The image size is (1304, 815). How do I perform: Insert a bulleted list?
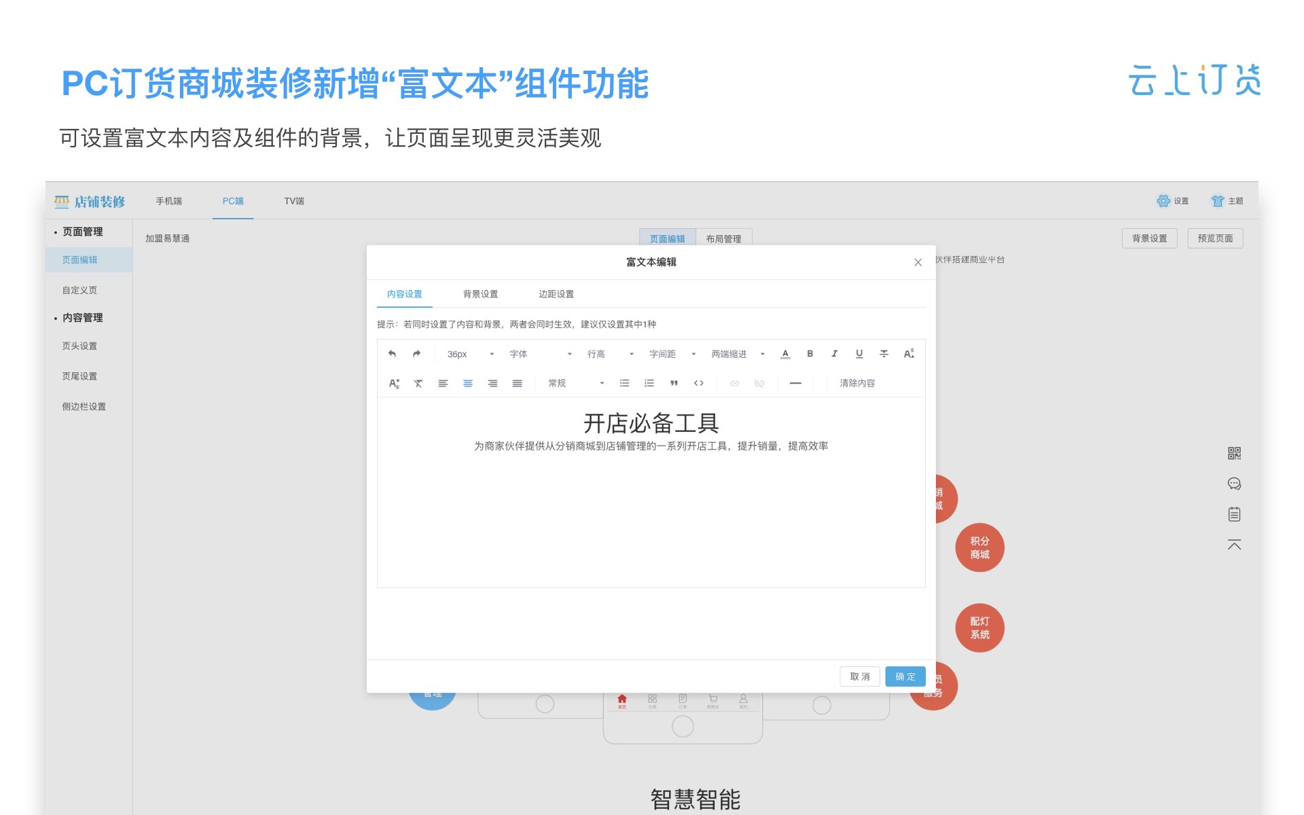click(624, 384)
